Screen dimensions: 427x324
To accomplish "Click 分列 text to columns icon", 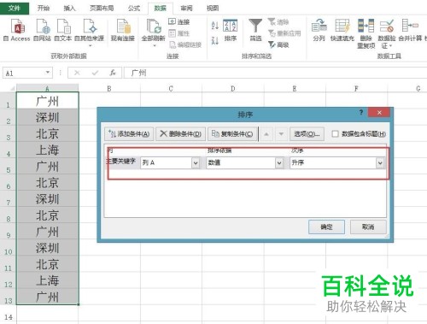I will (319, 30).
